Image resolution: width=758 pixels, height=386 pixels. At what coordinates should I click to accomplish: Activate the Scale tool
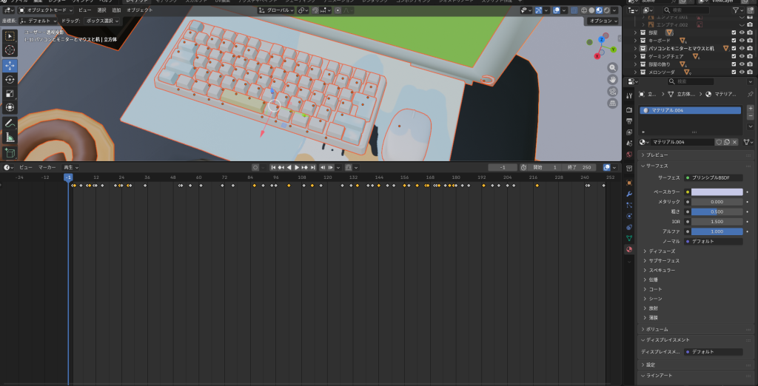pos(10,93)
